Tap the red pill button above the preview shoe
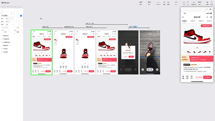Image resolution: width=215 pixels, height=121 pixels. click(x=206, y=26)
